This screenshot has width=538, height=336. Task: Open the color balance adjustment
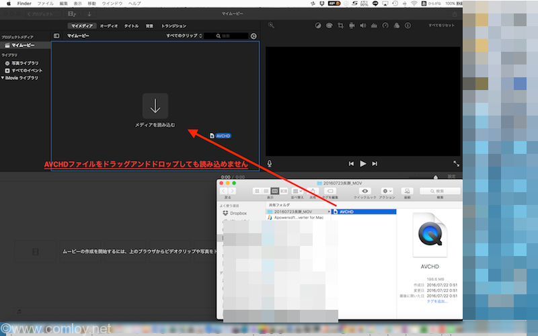click(x=318, y=26)
